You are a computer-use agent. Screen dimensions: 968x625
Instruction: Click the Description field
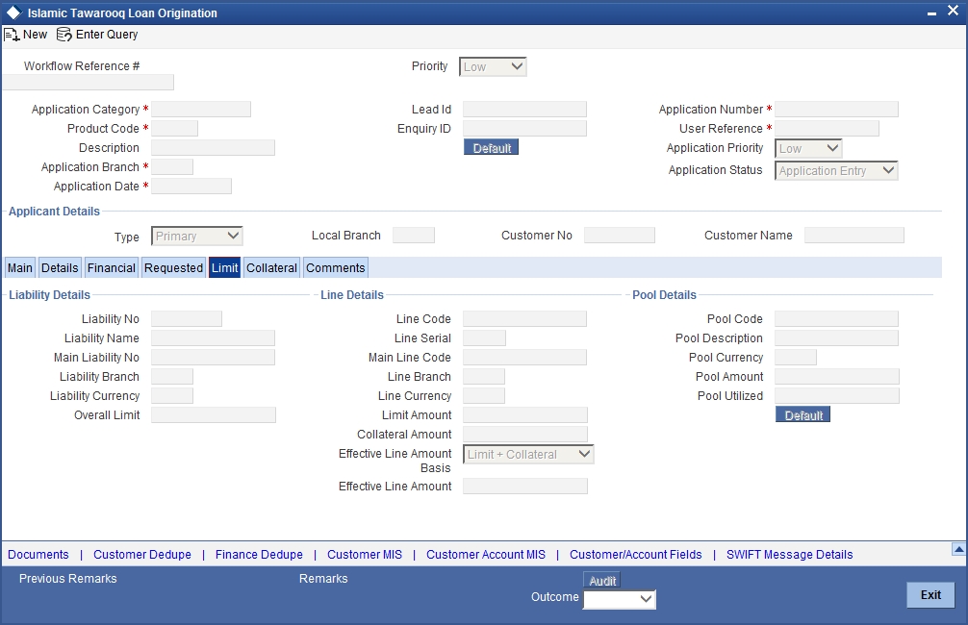(x=213, y=147)
